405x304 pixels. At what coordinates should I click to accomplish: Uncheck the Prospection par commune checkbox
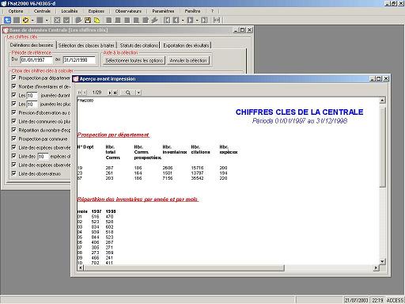14,139
